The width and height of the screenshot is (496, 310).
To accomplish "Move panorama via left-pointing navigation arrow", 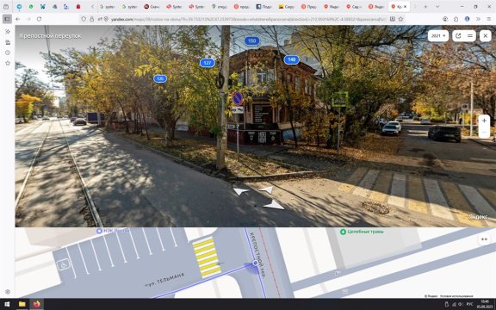I will pos(240,191).
